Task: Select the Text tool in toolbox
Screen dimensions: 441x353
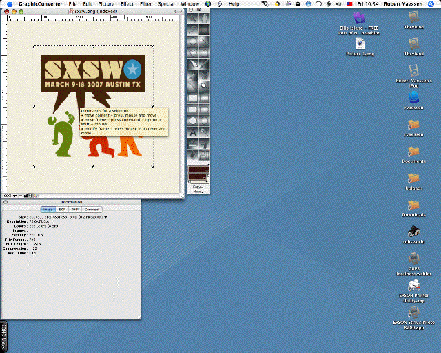Action: pos(192,132)
